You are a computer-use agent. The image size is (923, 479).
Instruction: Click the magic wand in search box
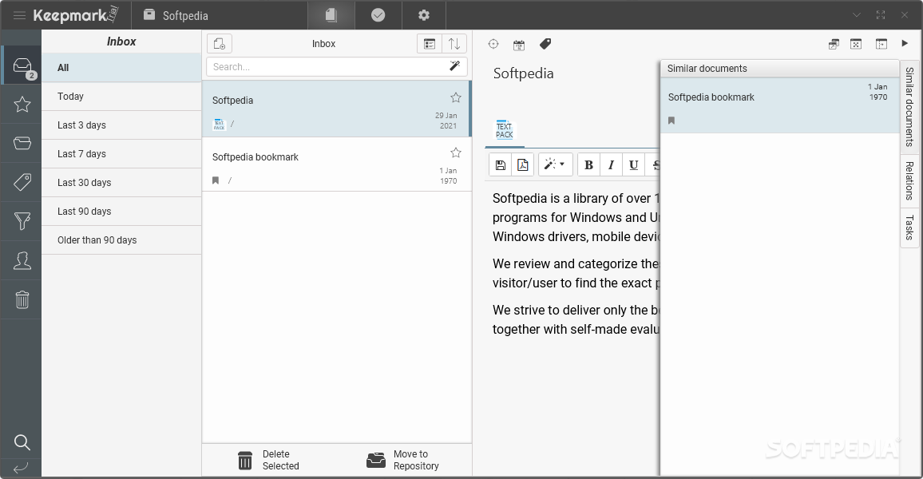454,66
